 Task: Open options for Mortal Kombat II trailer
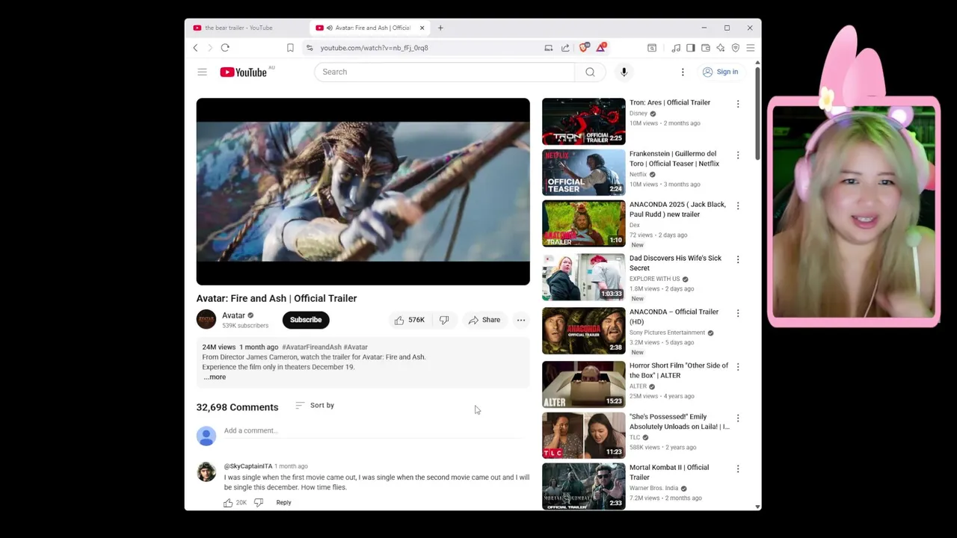(x=738, y=469)
